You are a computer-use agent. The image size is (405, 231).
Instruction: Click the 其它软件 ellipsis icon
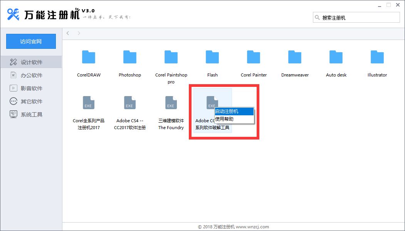[13, 101]
